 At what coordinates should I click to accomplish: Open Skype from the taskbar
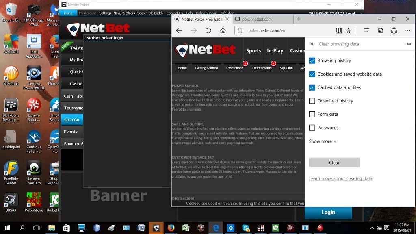(246, 228)
